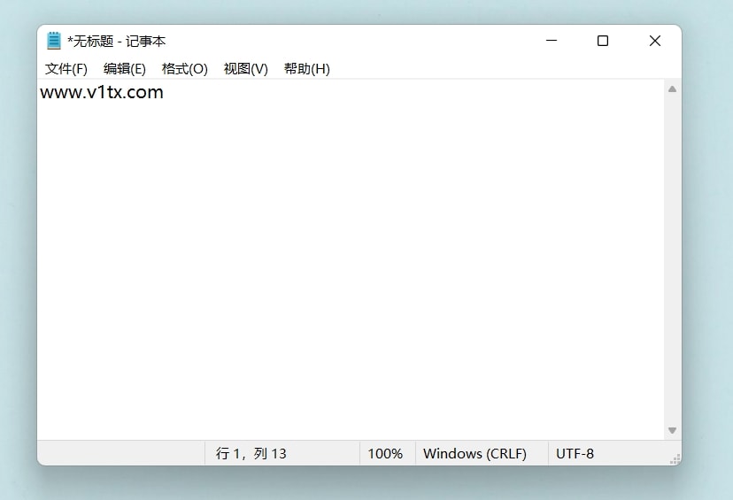The width and height of the screenshot is (733, 500).
Task: Click the resize grip in the window corner
Action: tap(675, 459)
